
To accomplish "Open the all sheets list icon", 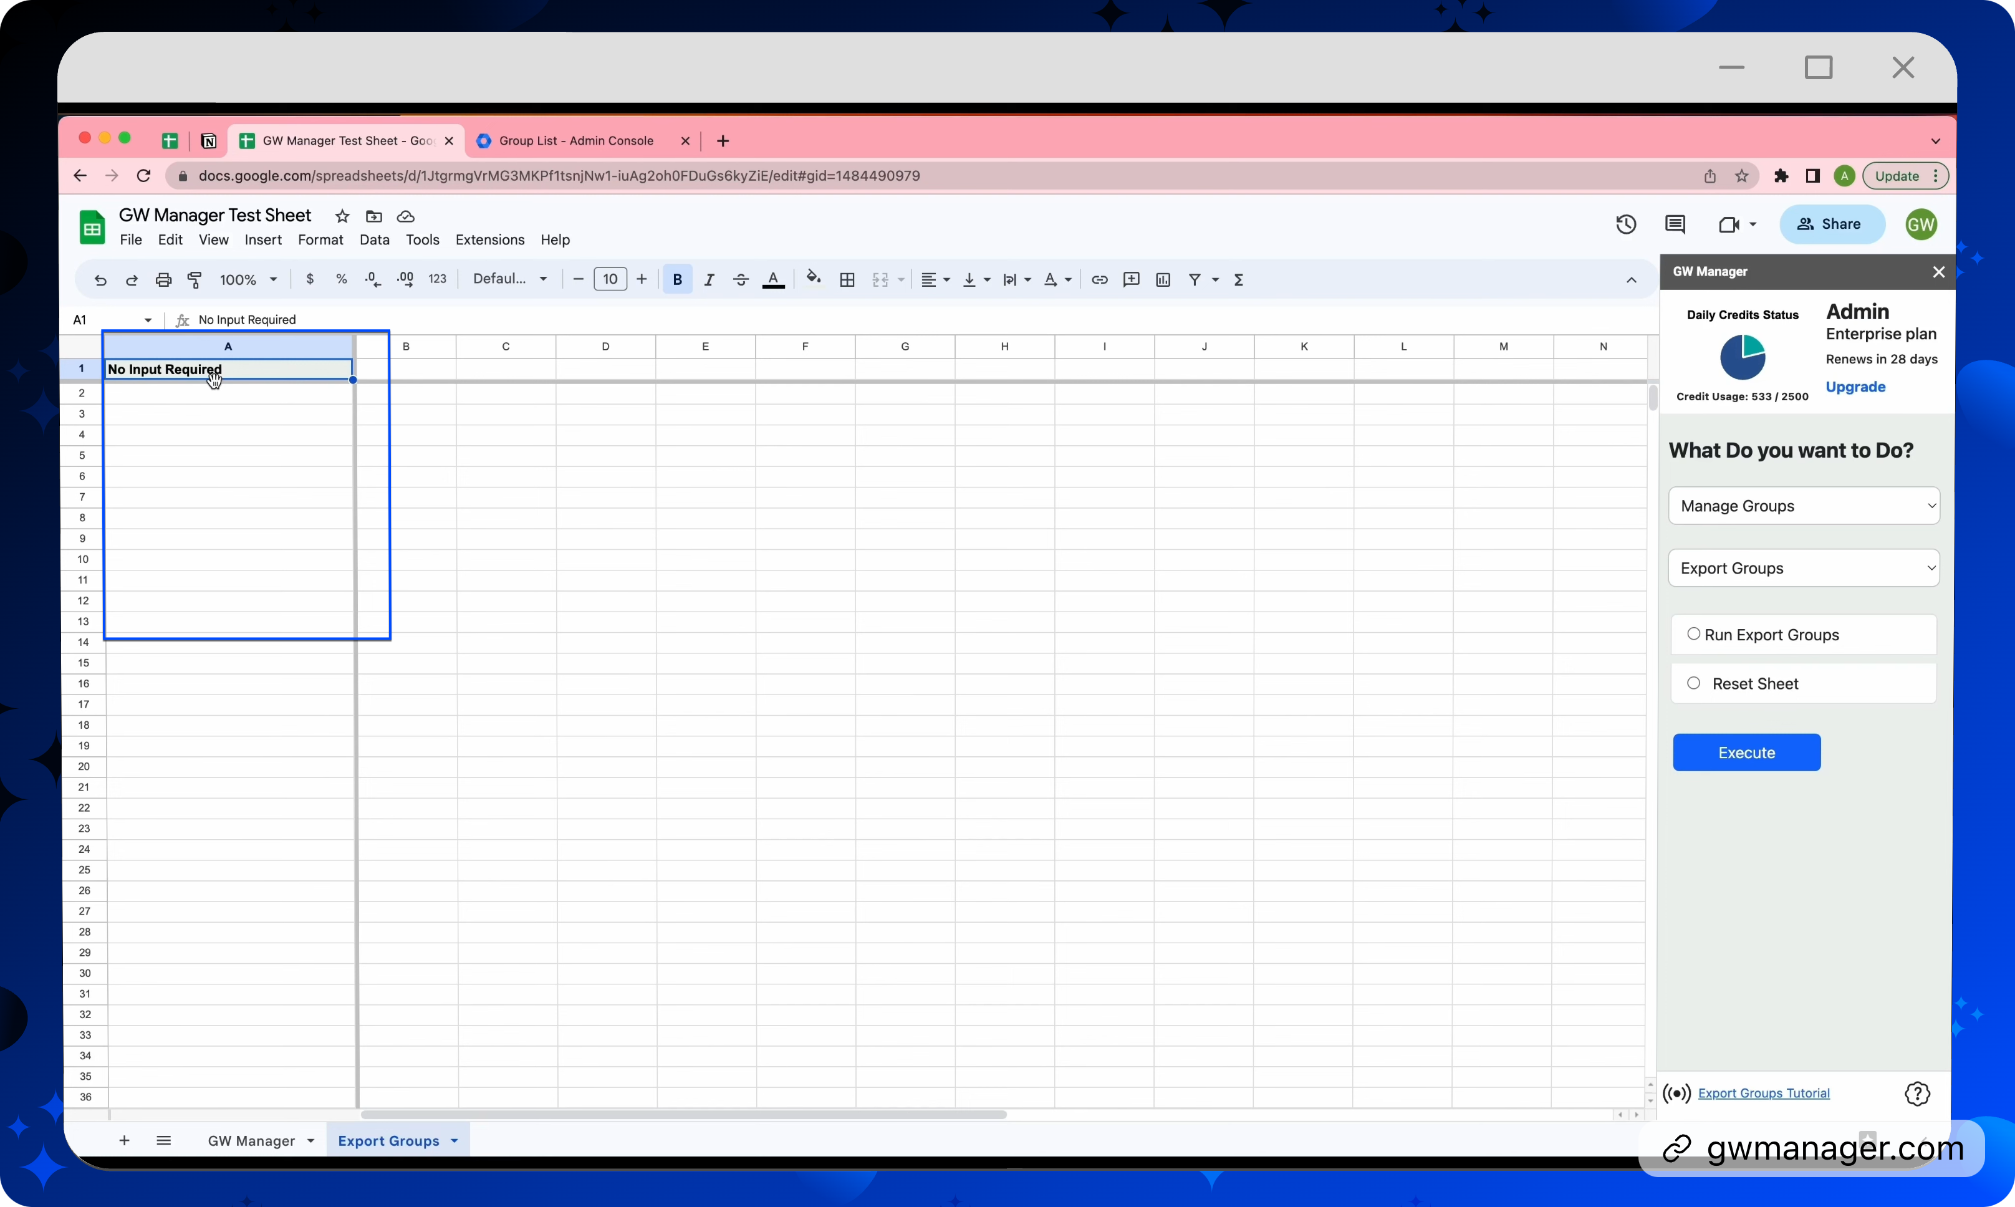I will [163, 1140].
